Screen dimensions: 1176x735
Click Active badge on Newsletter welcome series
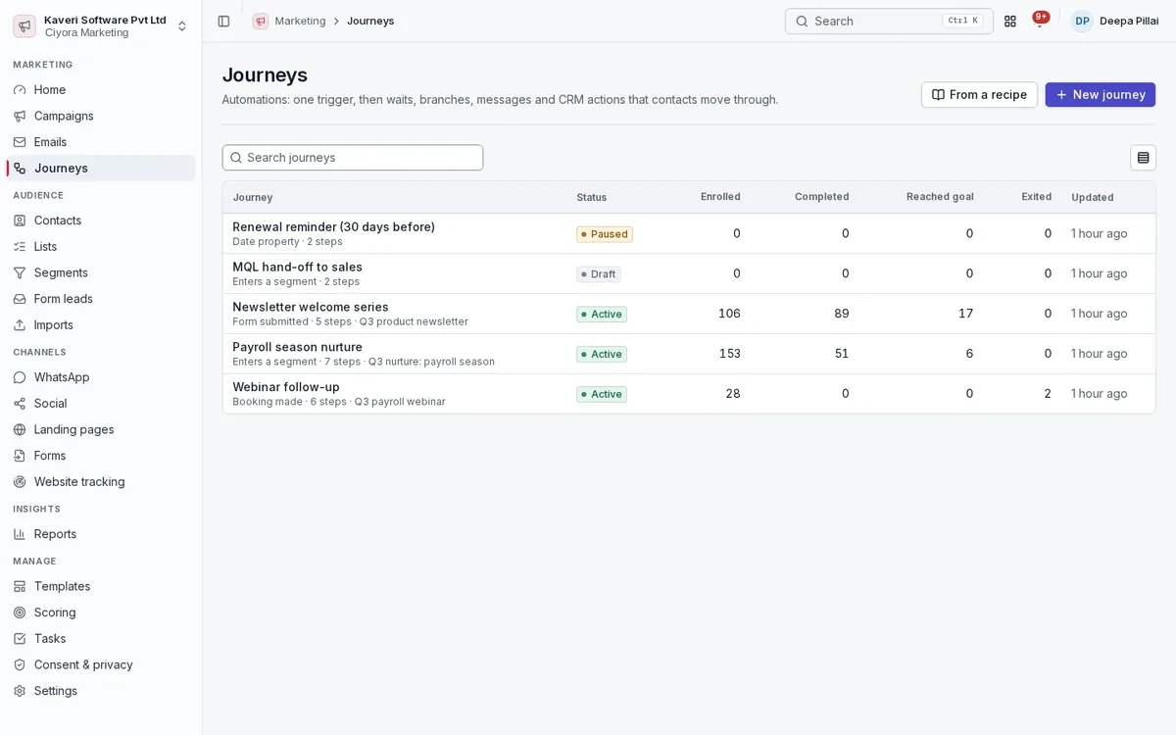click(x=602, y=315)
